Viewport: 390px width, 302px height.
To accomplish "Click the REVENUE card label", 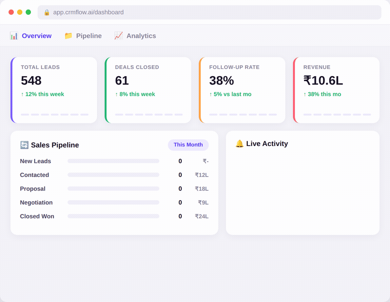I will 317,67.
